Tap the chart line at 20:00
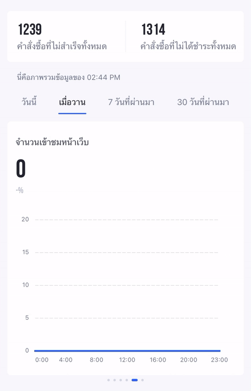This screenshot has width=251, height=391. click(x=189, y=351)
